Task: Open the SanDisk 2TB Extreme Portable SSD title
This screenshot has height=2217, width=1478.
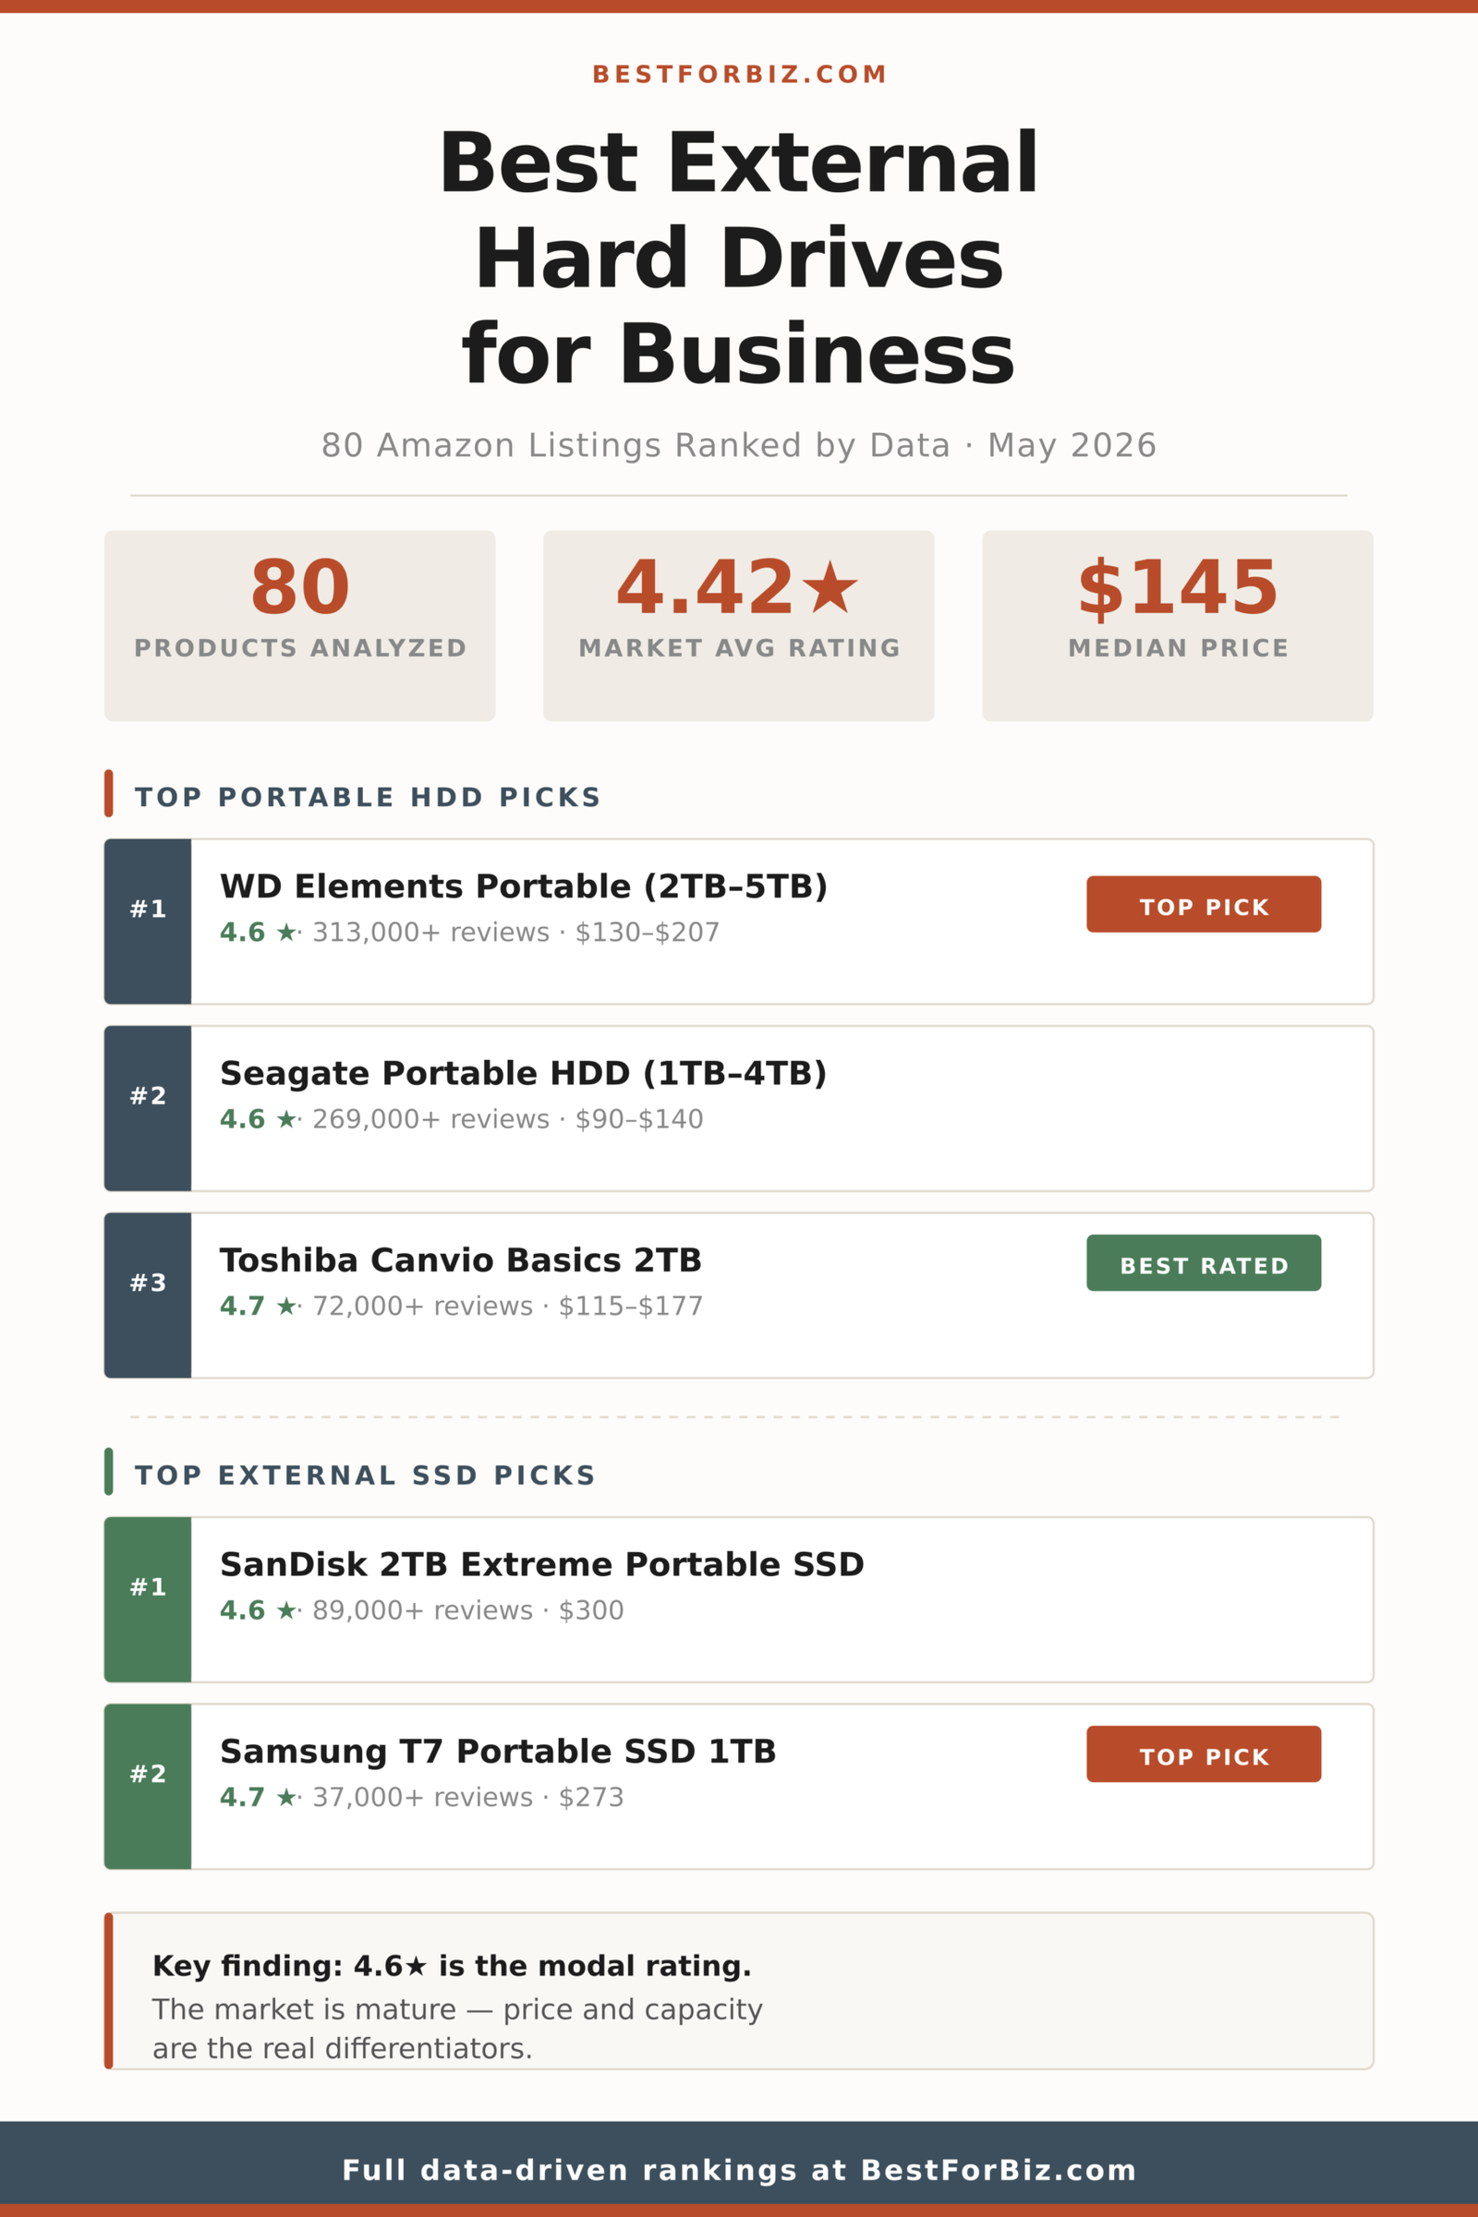Action: (x=542, y=1565)
